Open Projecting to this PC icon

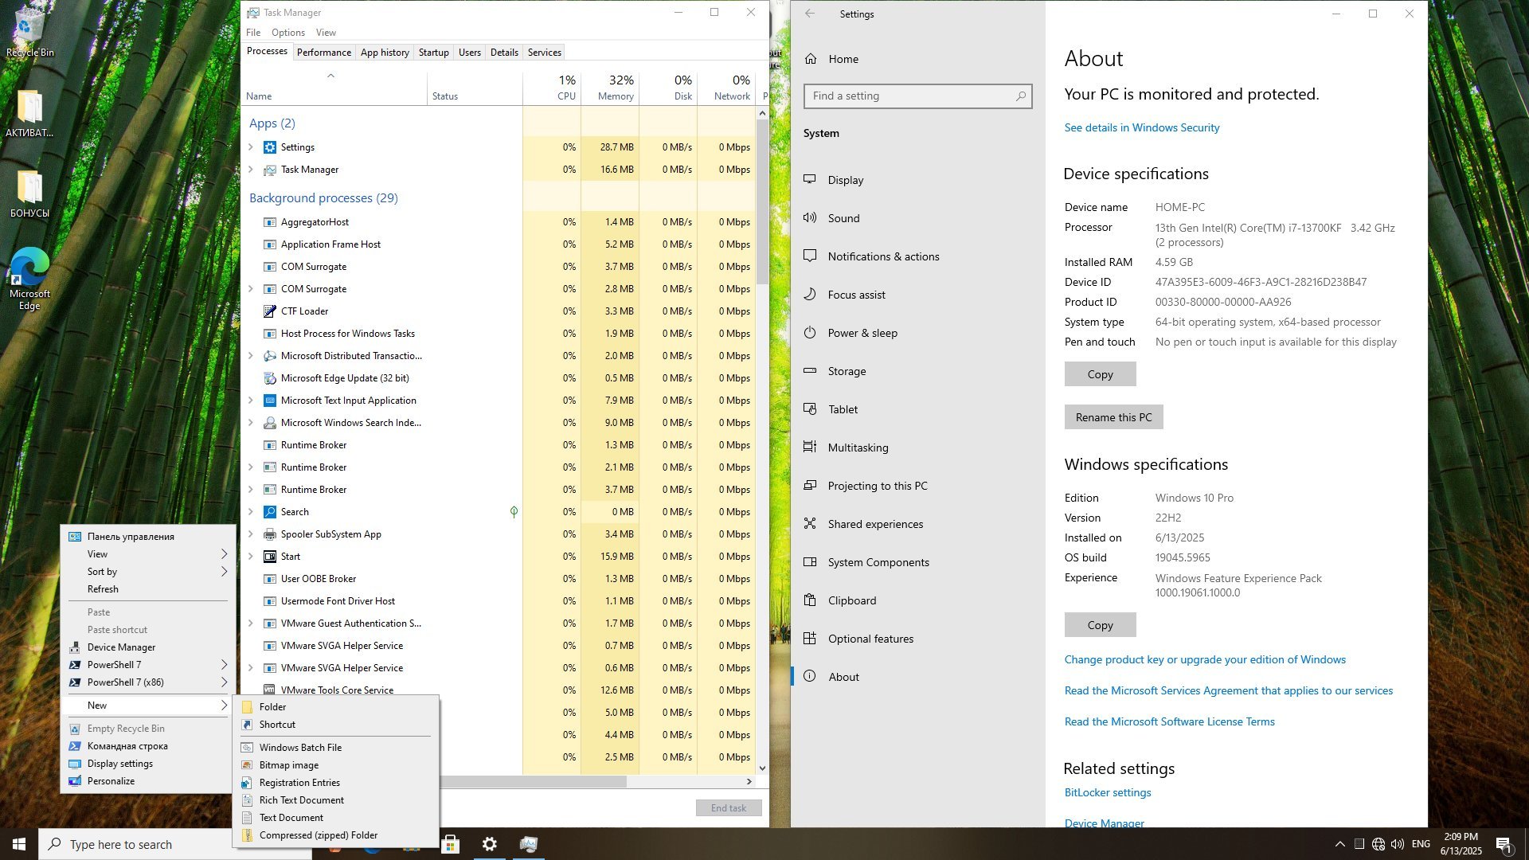(810, 485)
